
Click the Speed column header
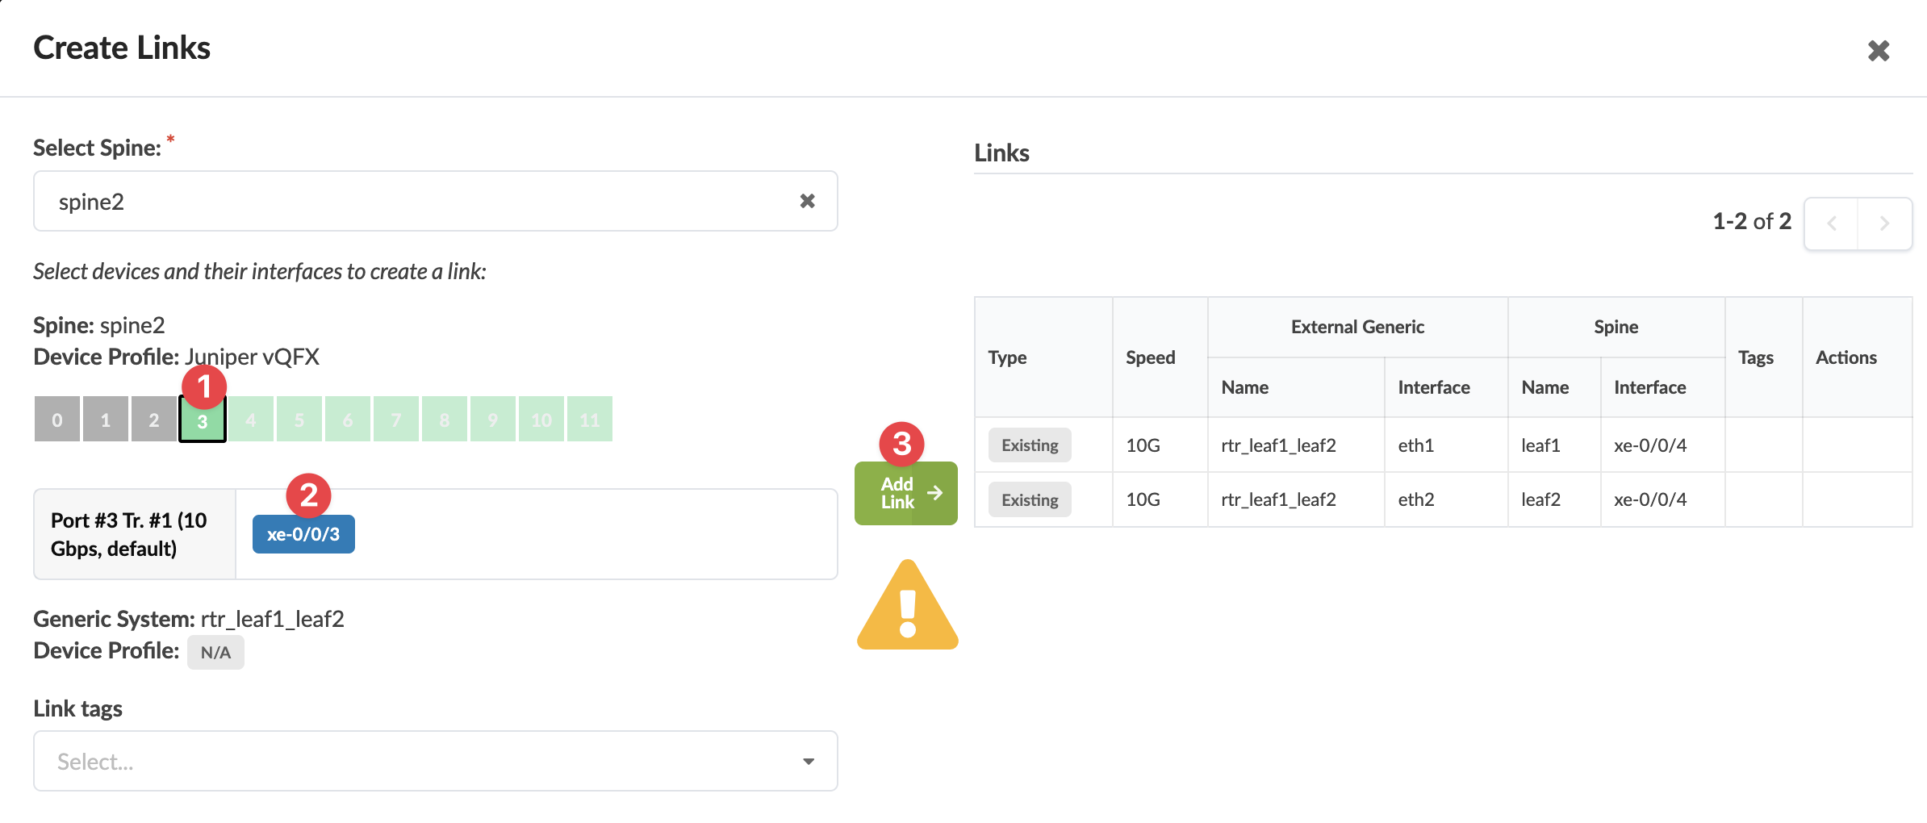coord(1150,357)
